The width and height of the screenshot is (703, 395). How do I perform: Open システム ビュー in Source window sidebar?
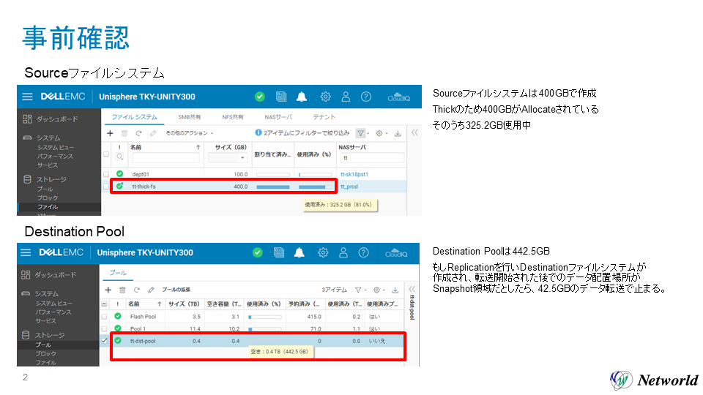[x=56, y=147]
